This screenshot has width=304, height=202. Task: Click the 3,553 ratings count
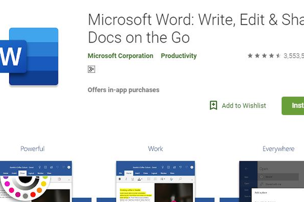point(294,56)
